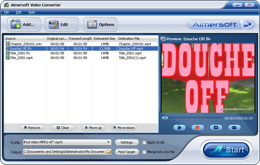This screenshot has width=260, height=165.
Task: Click the Output path field
Action: click(x=65, y=152)
